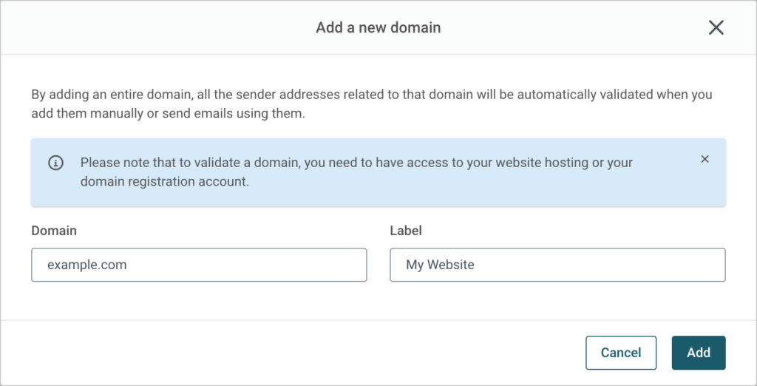Click into the Label text field
This screenshot has height=386, width=757.
557,265
